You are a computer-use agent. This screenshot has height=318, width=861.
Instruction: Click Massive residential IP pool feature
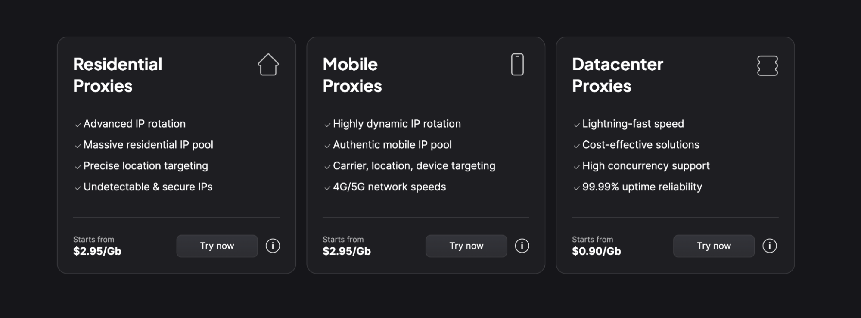click(148, 145)
